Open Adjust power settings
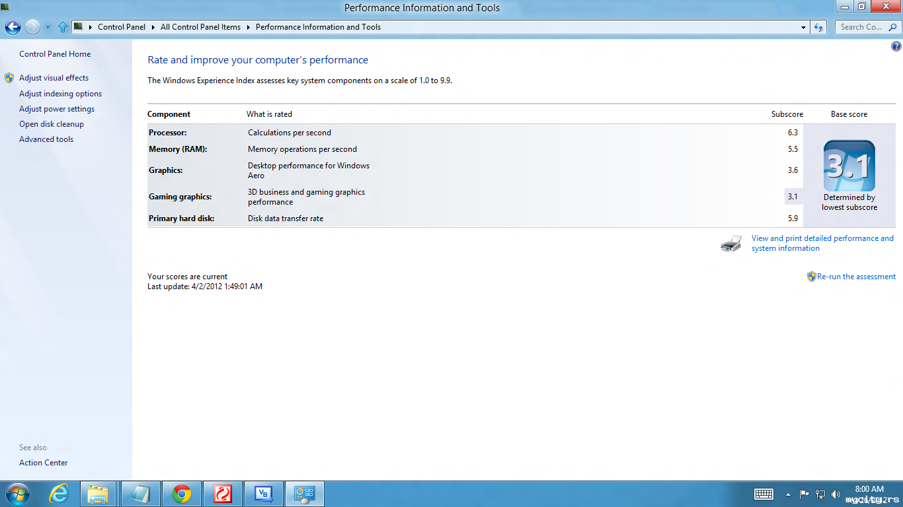 (57, 109)
